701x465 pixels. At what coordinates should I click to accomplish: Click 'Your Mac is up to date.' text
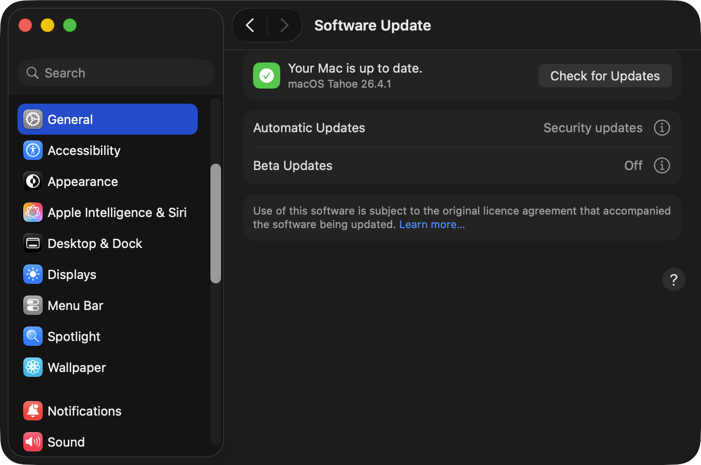coord(355,68)
